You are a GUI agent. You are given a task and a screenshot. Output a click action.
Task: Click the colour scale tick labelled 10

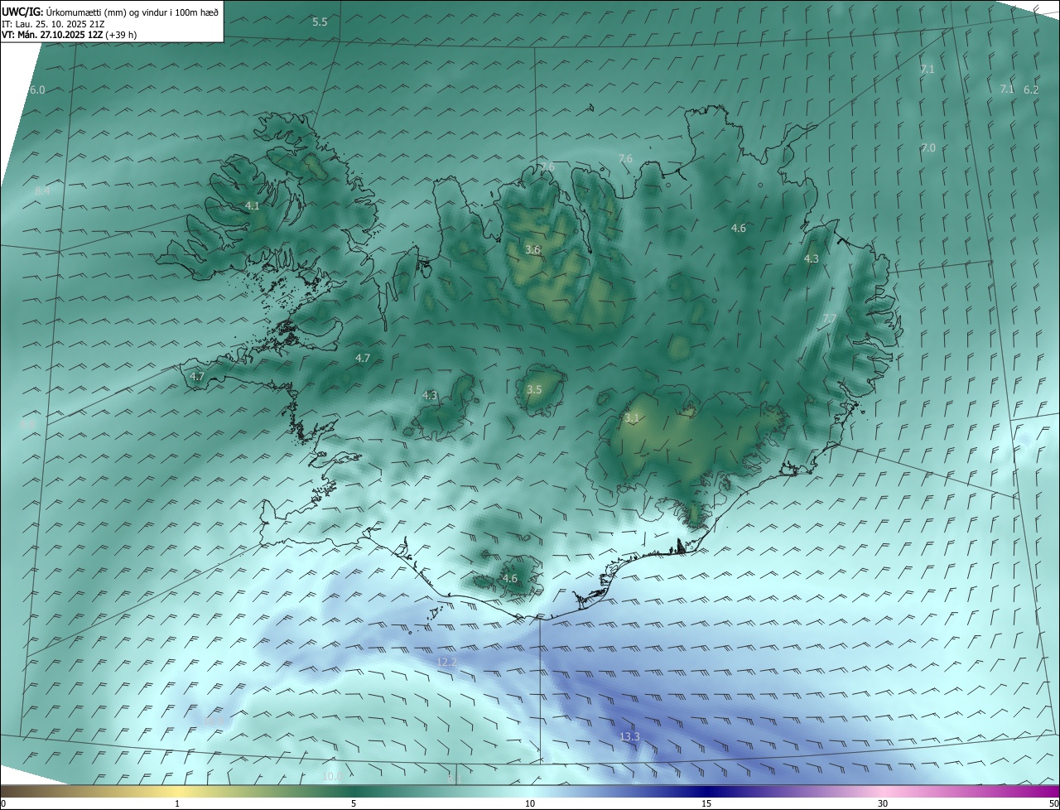tap(530, 803)
